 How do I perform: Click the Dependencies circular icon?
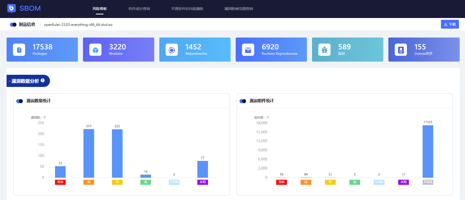point(172,50)
